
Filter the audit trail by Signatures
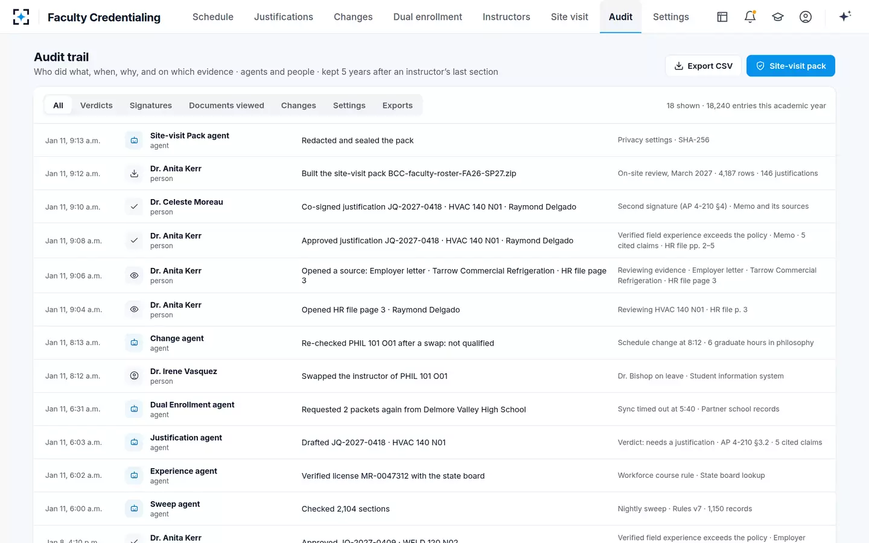(x=151, y=106)
